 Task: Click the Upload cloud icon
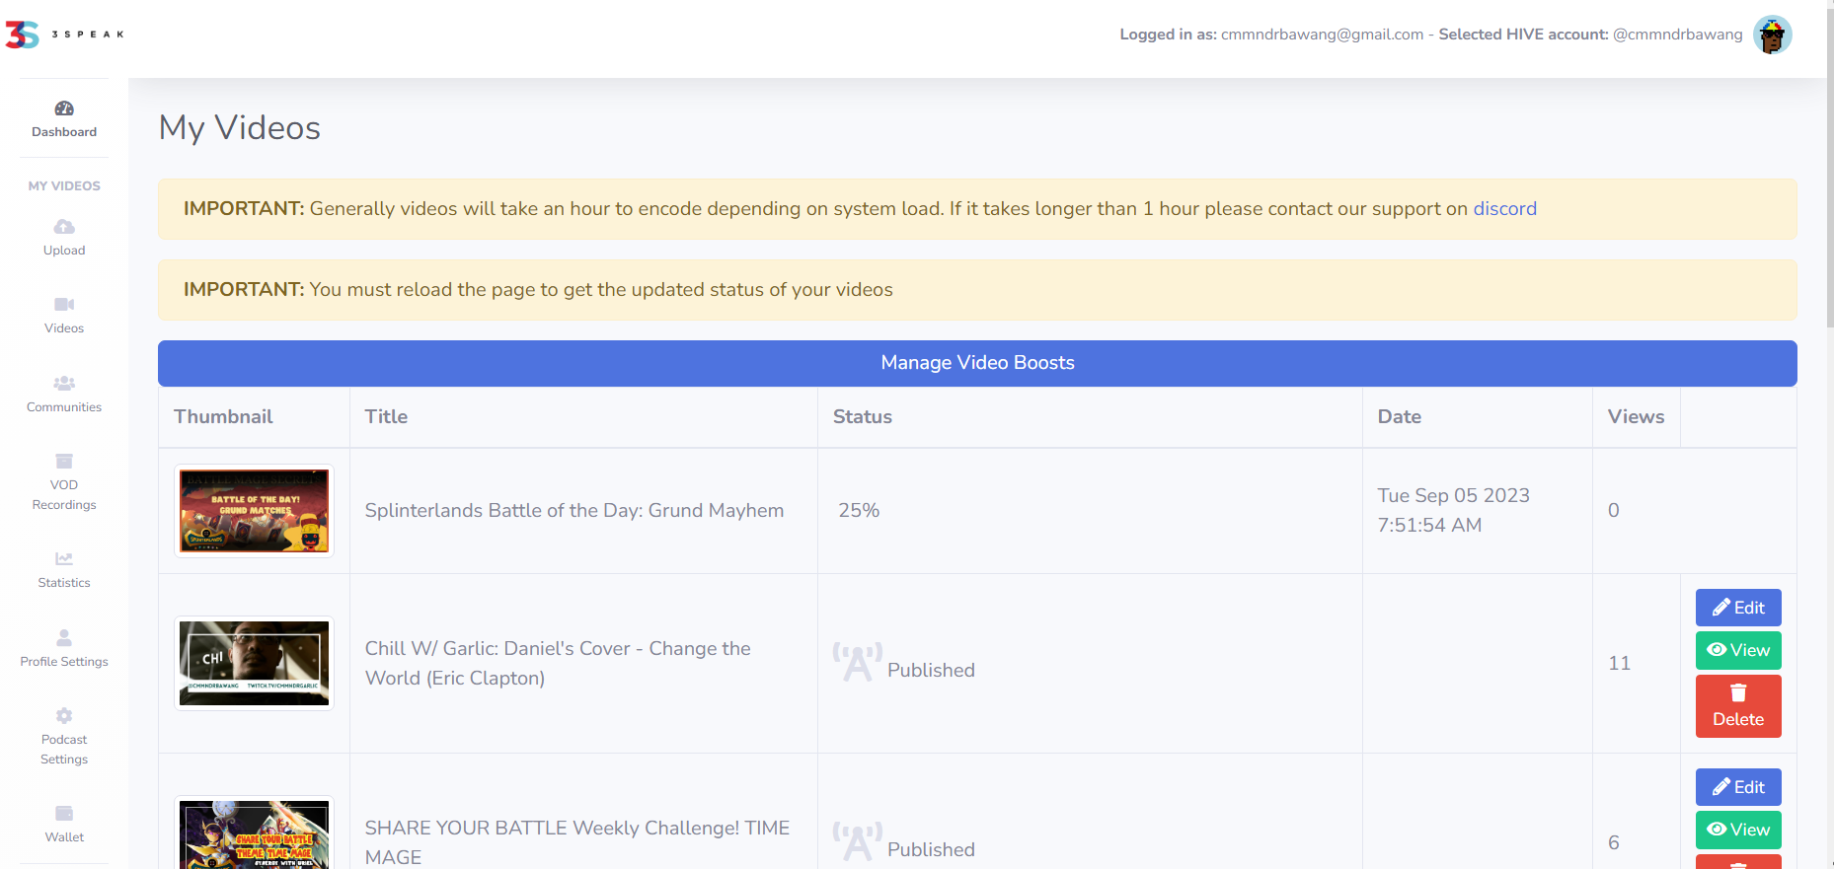(64, 227)
